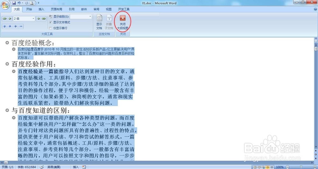Switch to the 页面布局 ribbon tab
318x169 pixels.
[57, 9]
